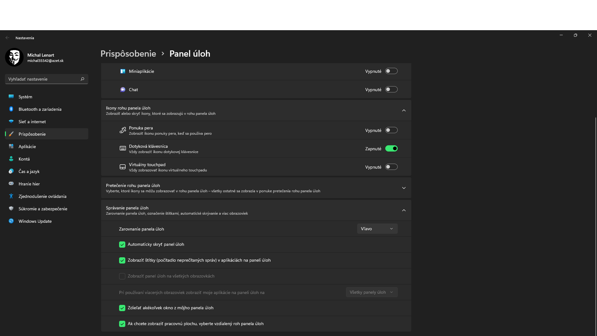Disable the Dotyková klávesnica toggle
597x336 pixels.
pyautogui.click(x=391, y=149)
